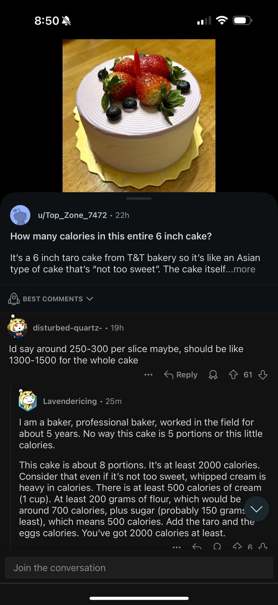The width and height of the screenshot is (278, 605).
Task: Upvote disturbed-quartz- comment
Action: click(233, 375)
